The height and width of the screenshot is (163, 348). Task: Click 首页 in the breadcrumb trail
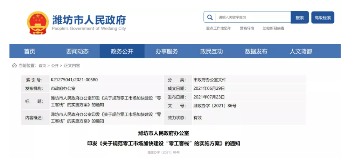coord(42,66)
